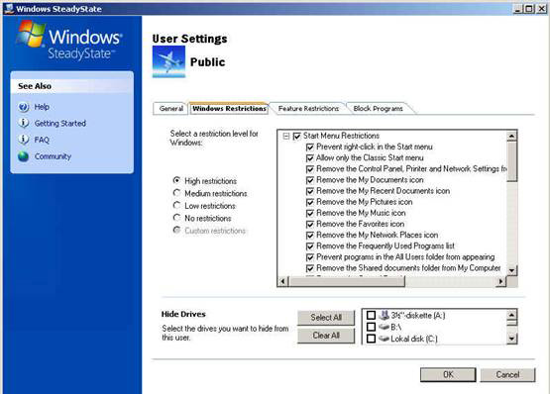Click the floppy diskette A: drive icon
This screenshot has width=550, height=394.
[385, 315]
